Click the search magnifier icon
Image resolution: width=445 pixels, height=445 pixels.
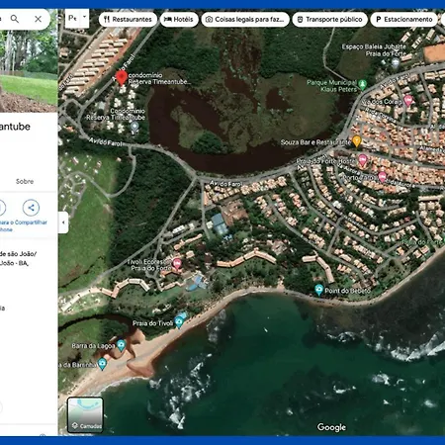click(x=15, y=19)
